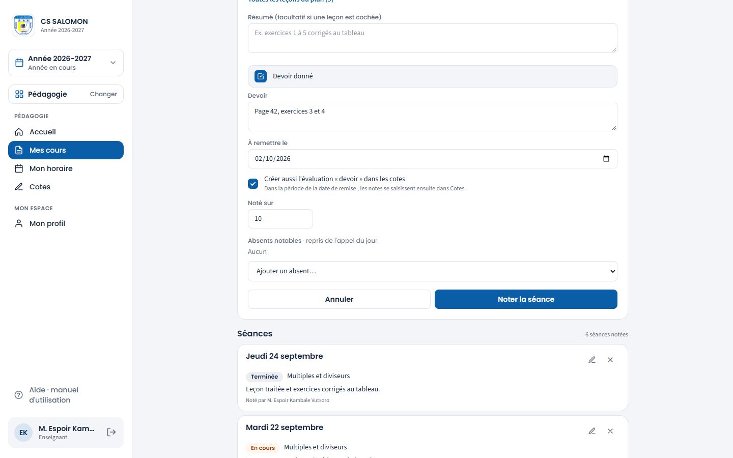The image size is (733, 458).
Task: Click the EK user avatar
Action: (23, 433)
